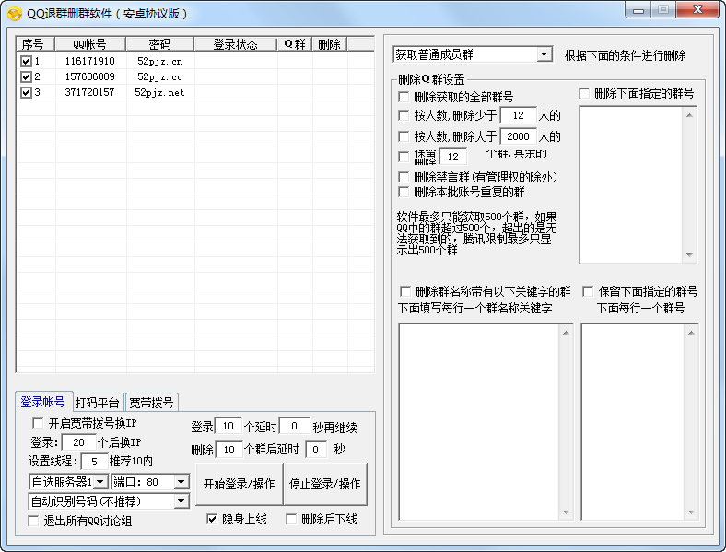The height and width of the screenshot is (552, 726).
Task: Open the 获取普通成员群 dropdown
Action: tap(544, 54)
